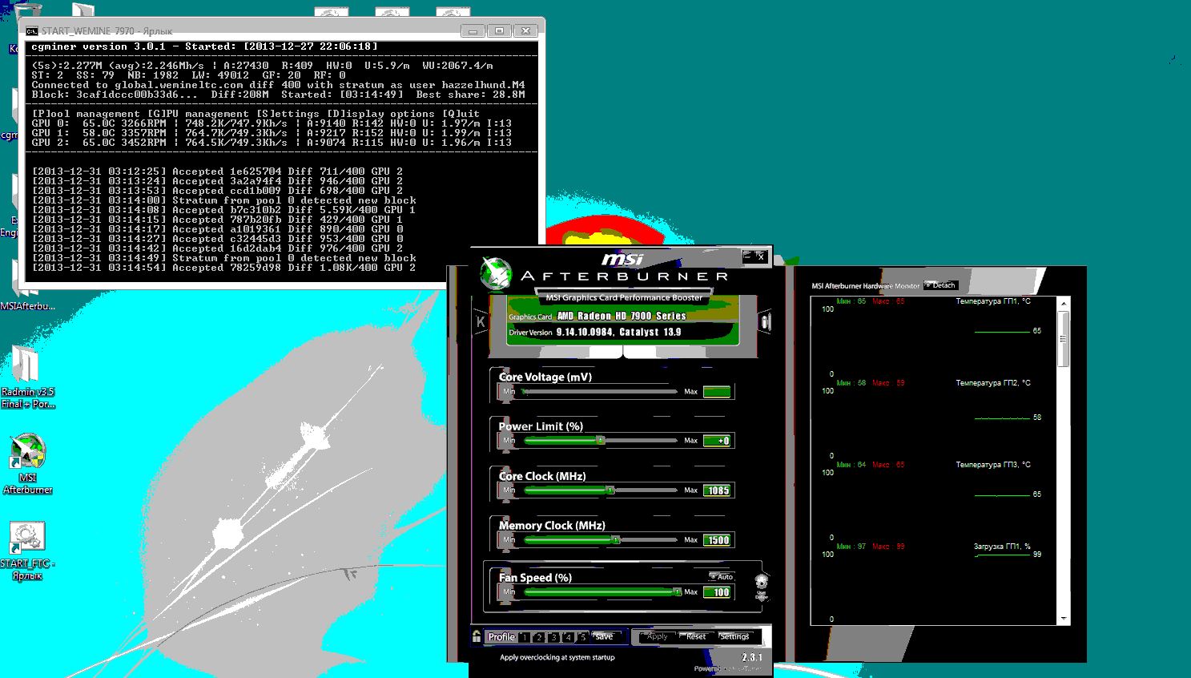Click '[Q]uit' in the cgminer menu line
Screen dimensions: 1191x678
pos(461,114)
